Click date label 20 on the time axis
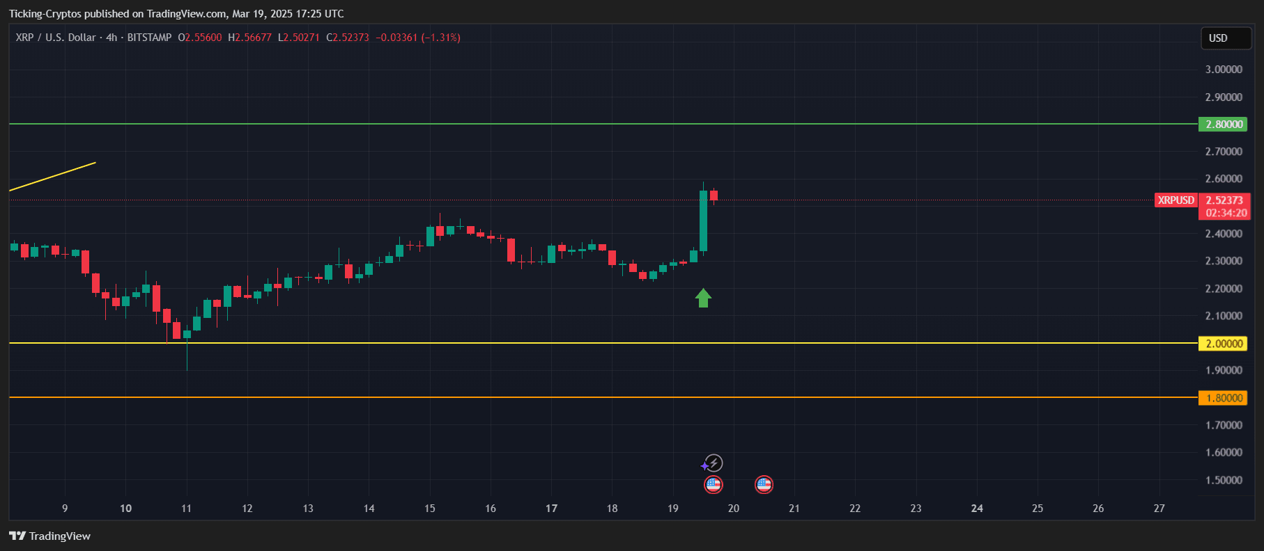This screenshot has height=551, width=1264. pyautogui.click(x=734, y=509)
